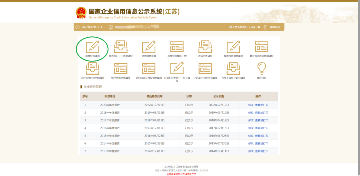The height and width of the screenshot is (176, 360).
Task: Click 查看或打印 for 2018年年度报告
Action: pyautogui.click(x=262, y=113)
